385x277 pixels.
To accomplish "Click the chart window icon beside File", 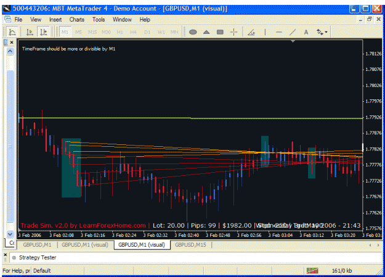I will tap(7, 20).
